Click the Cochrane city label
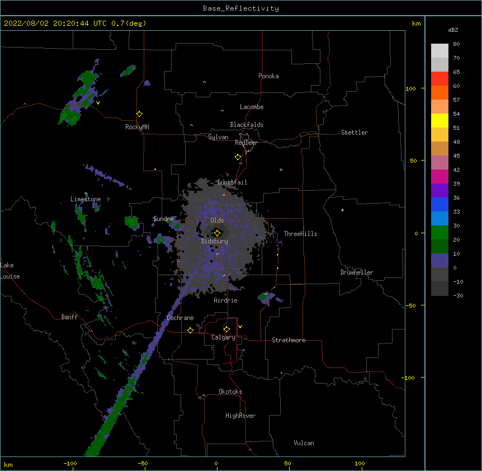Viewport: 482px width, 471px height. (x=180, y=318)
